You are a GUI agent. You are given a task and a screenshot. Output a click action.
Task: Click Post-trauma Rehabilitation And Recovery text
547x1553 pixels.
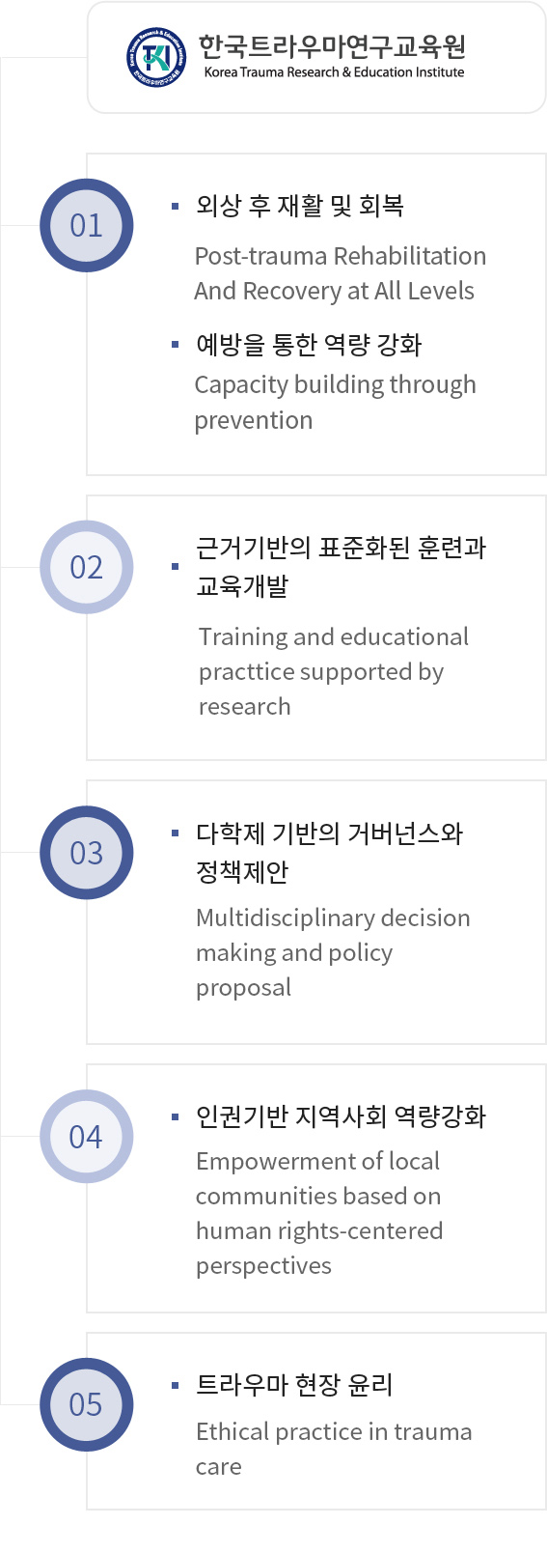pos(341,273)
